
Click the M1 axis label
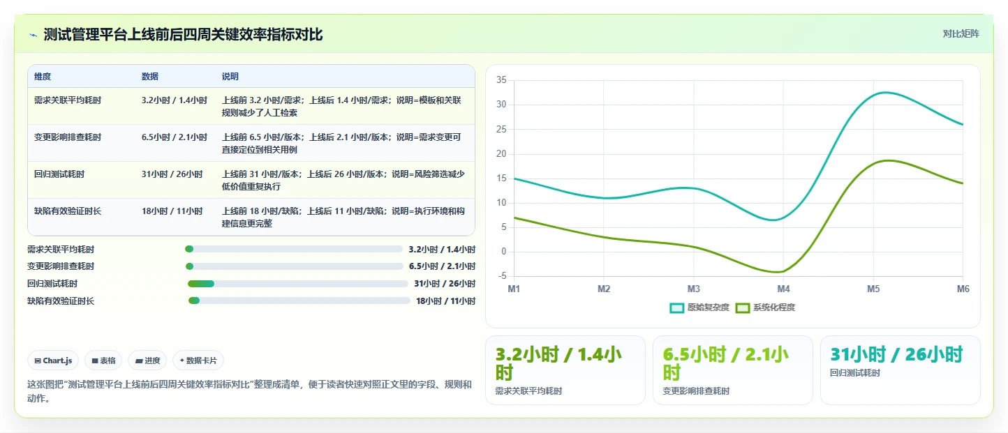click(x=514, y=289)
